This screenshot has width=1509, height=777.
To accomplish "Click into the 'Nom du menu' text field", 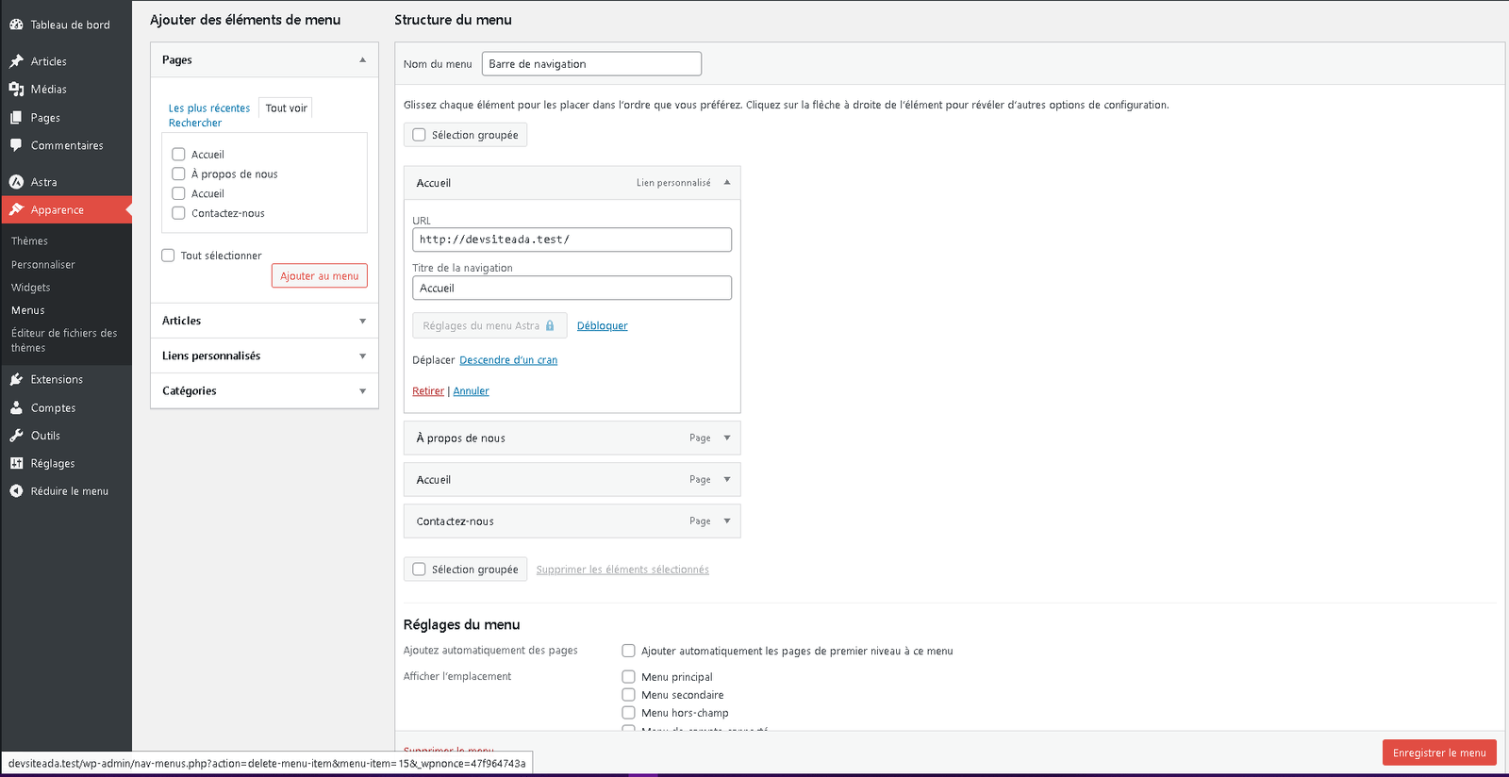I will point(591,64).
